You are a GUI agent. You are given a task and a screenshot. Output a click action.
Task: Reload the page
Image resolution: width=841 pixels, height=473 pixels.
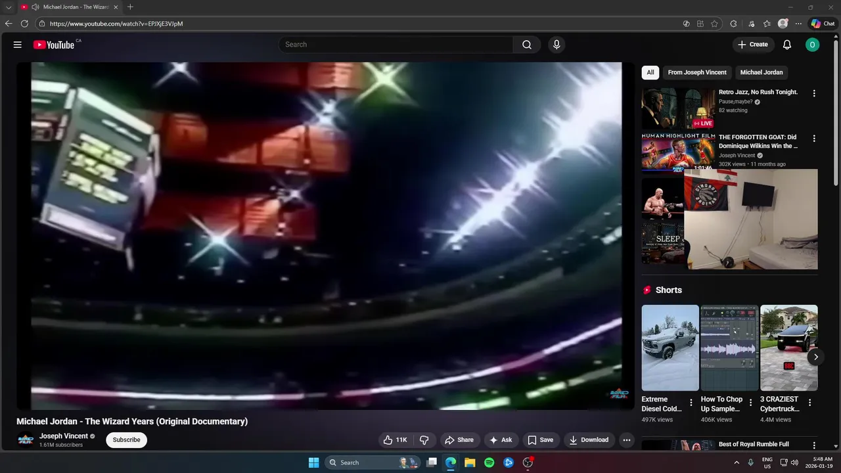coord(24,24)
